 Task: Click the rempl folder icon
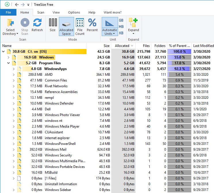coord(19,98)
